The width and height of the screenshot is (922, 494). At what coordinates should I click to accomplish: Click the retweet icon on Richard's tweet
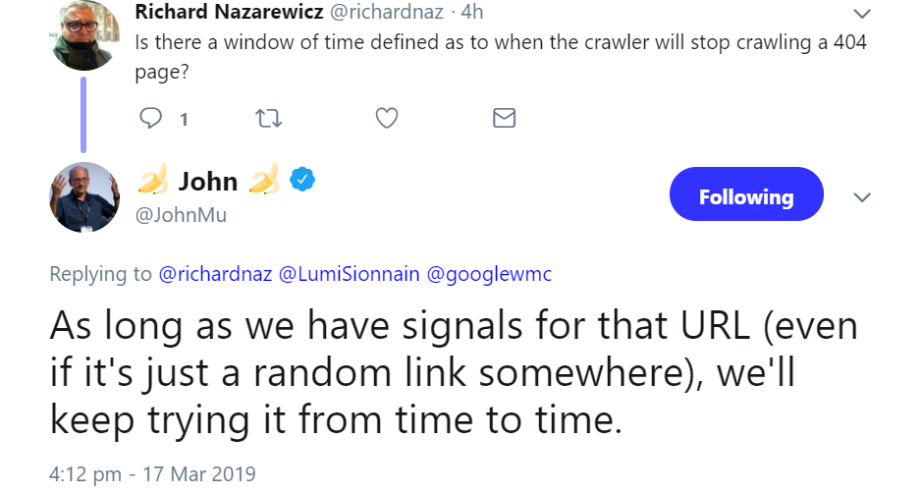(268, 119)
